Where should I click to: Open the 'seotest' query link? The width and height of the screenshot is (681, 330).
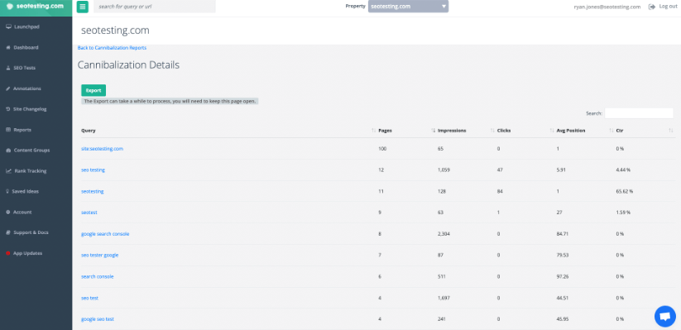89,213
